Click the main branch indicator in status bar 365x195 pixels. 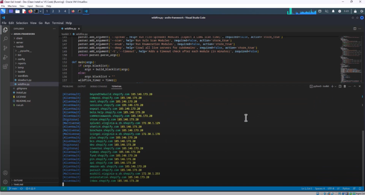point(13,189)
